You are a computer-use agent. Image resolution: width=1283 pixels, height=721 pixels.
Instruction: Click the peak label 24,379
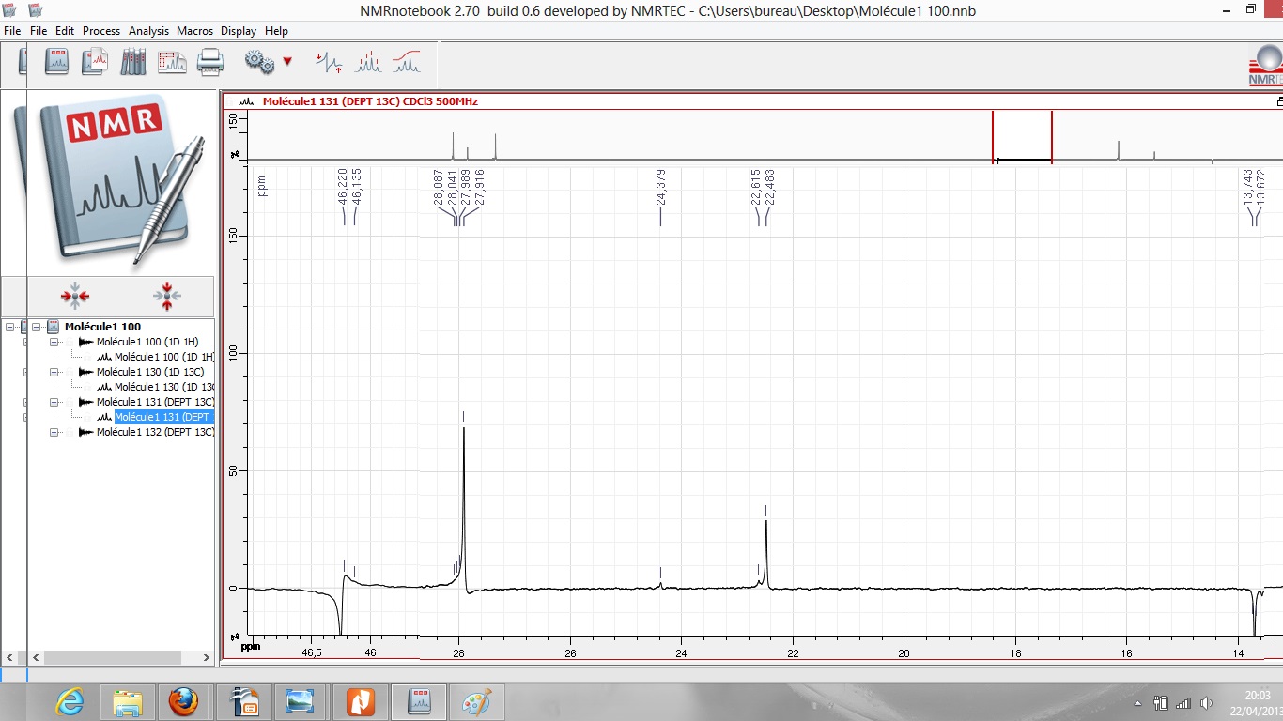(661, 187)
